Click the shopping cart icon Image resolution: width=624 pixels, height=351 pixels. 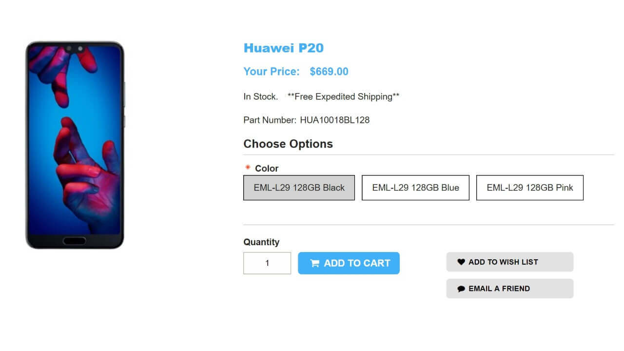tap(315, 263)
